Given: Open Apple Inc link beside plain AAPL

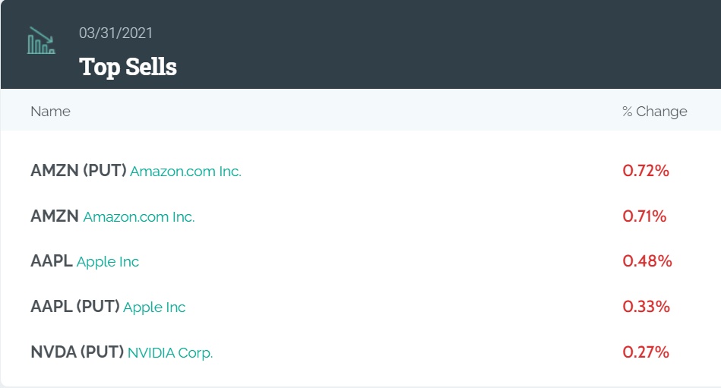Looking at the screenshot, I should pyautogui.click(x=108, y=263).
